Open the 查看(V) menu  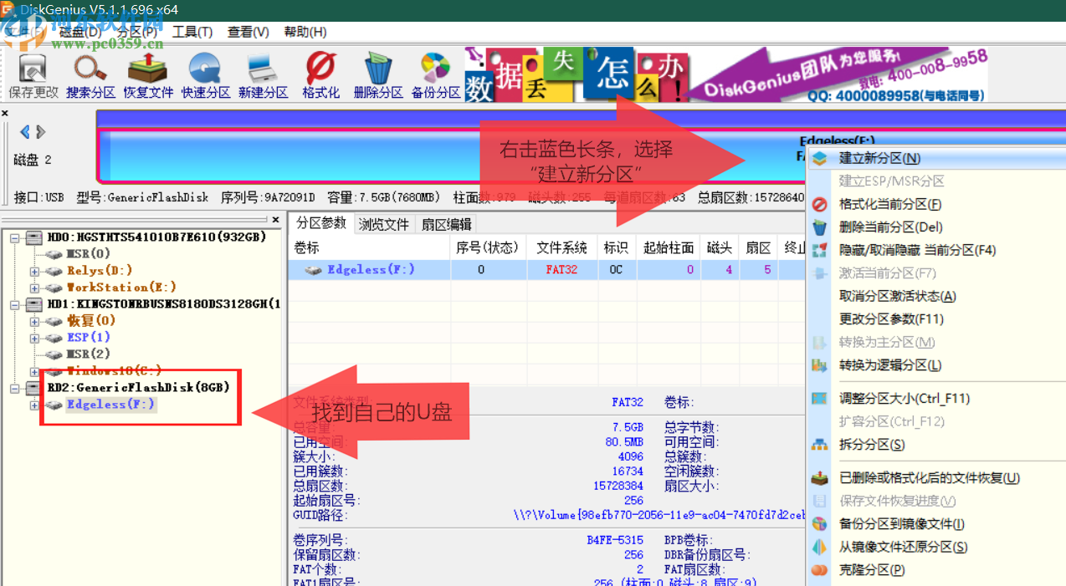(249, 32)
